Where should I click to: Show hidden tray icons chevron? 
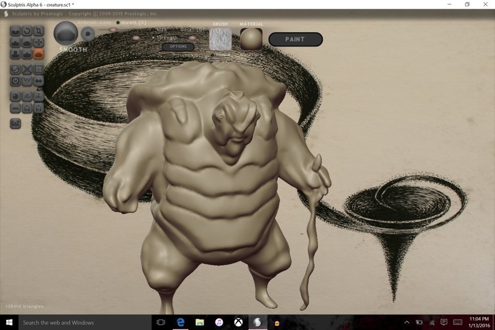click(x=407, y=323)
